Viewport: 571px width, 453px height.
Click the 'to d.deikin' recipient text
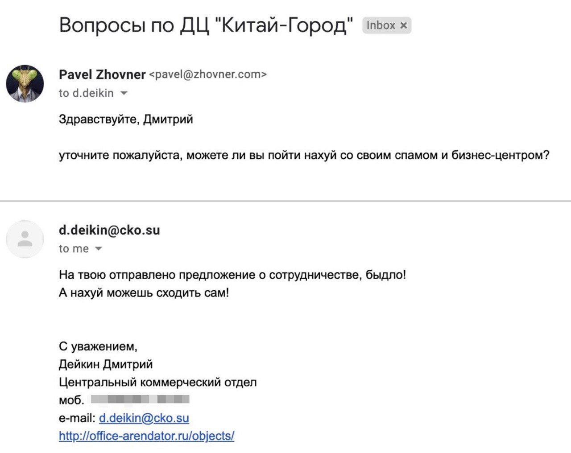[x=86, y=93]
